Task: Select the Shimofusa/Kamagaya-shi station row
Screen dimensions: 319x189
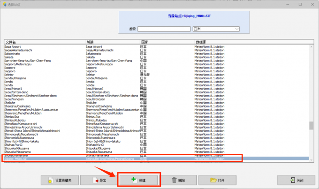Action: [157, 124]
